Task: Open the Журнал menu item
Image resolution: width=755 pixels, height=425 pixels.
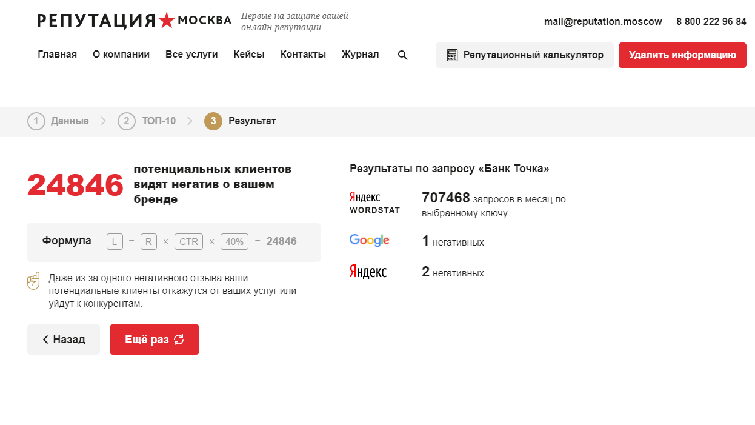Action: pyautogui.click(x=361, y=55)
